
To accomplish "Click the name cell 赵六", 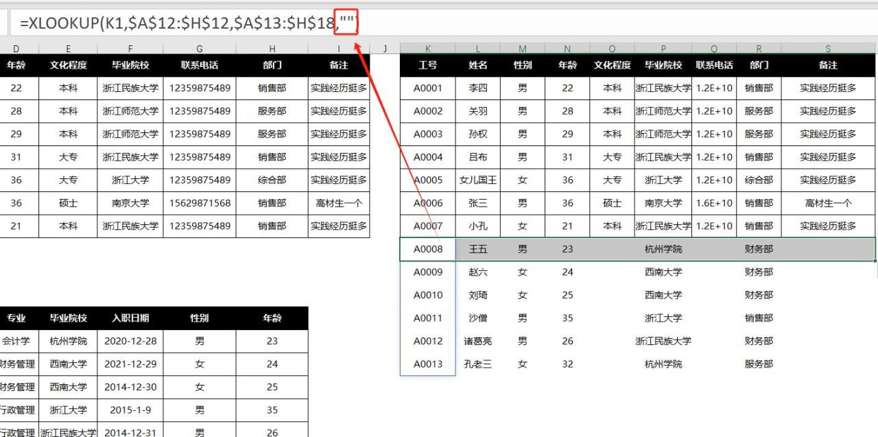I will click(478, 272).
